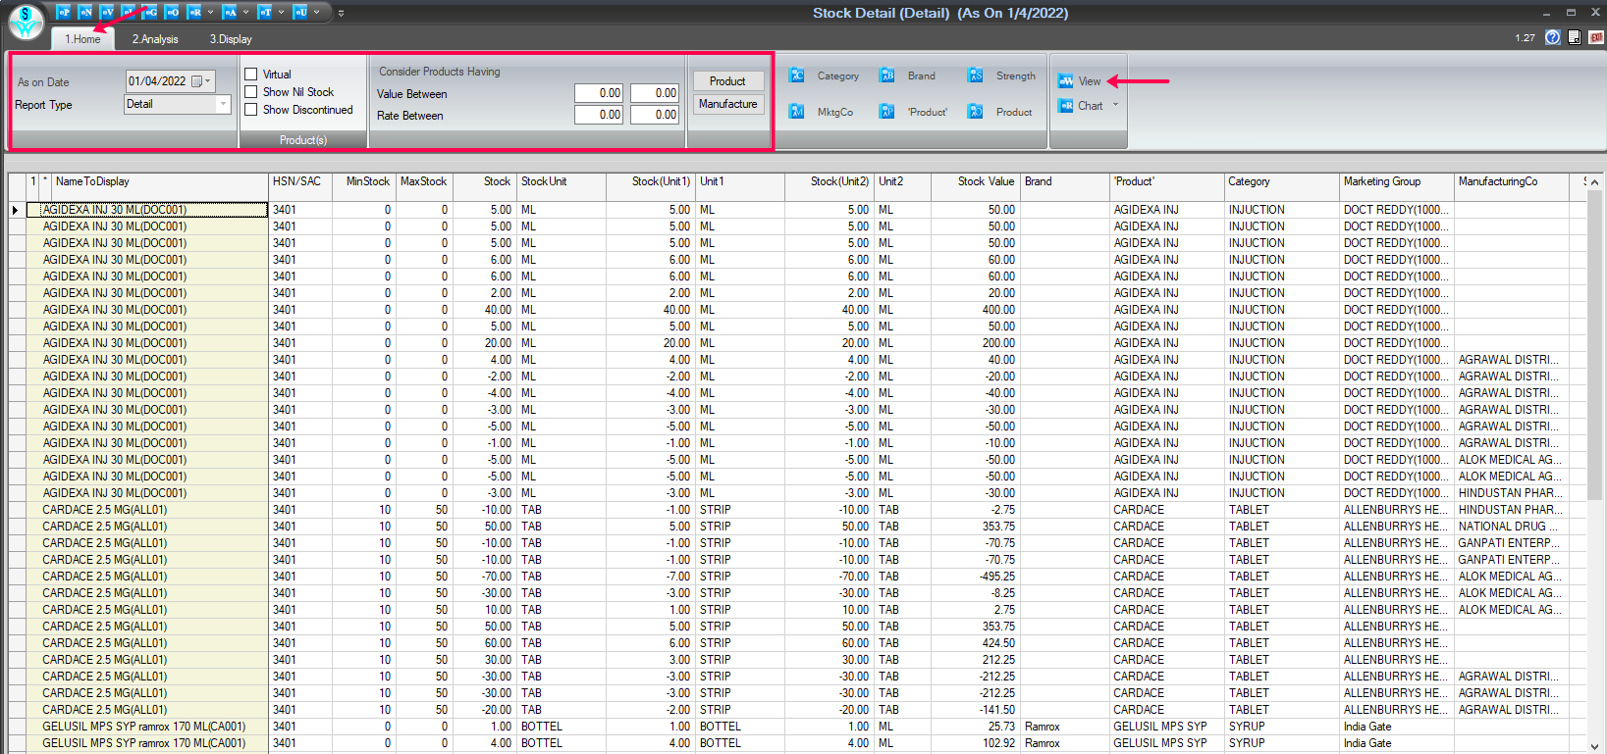Click the Value Between maximum field
1607x754 pixels.
click(655, 93)
